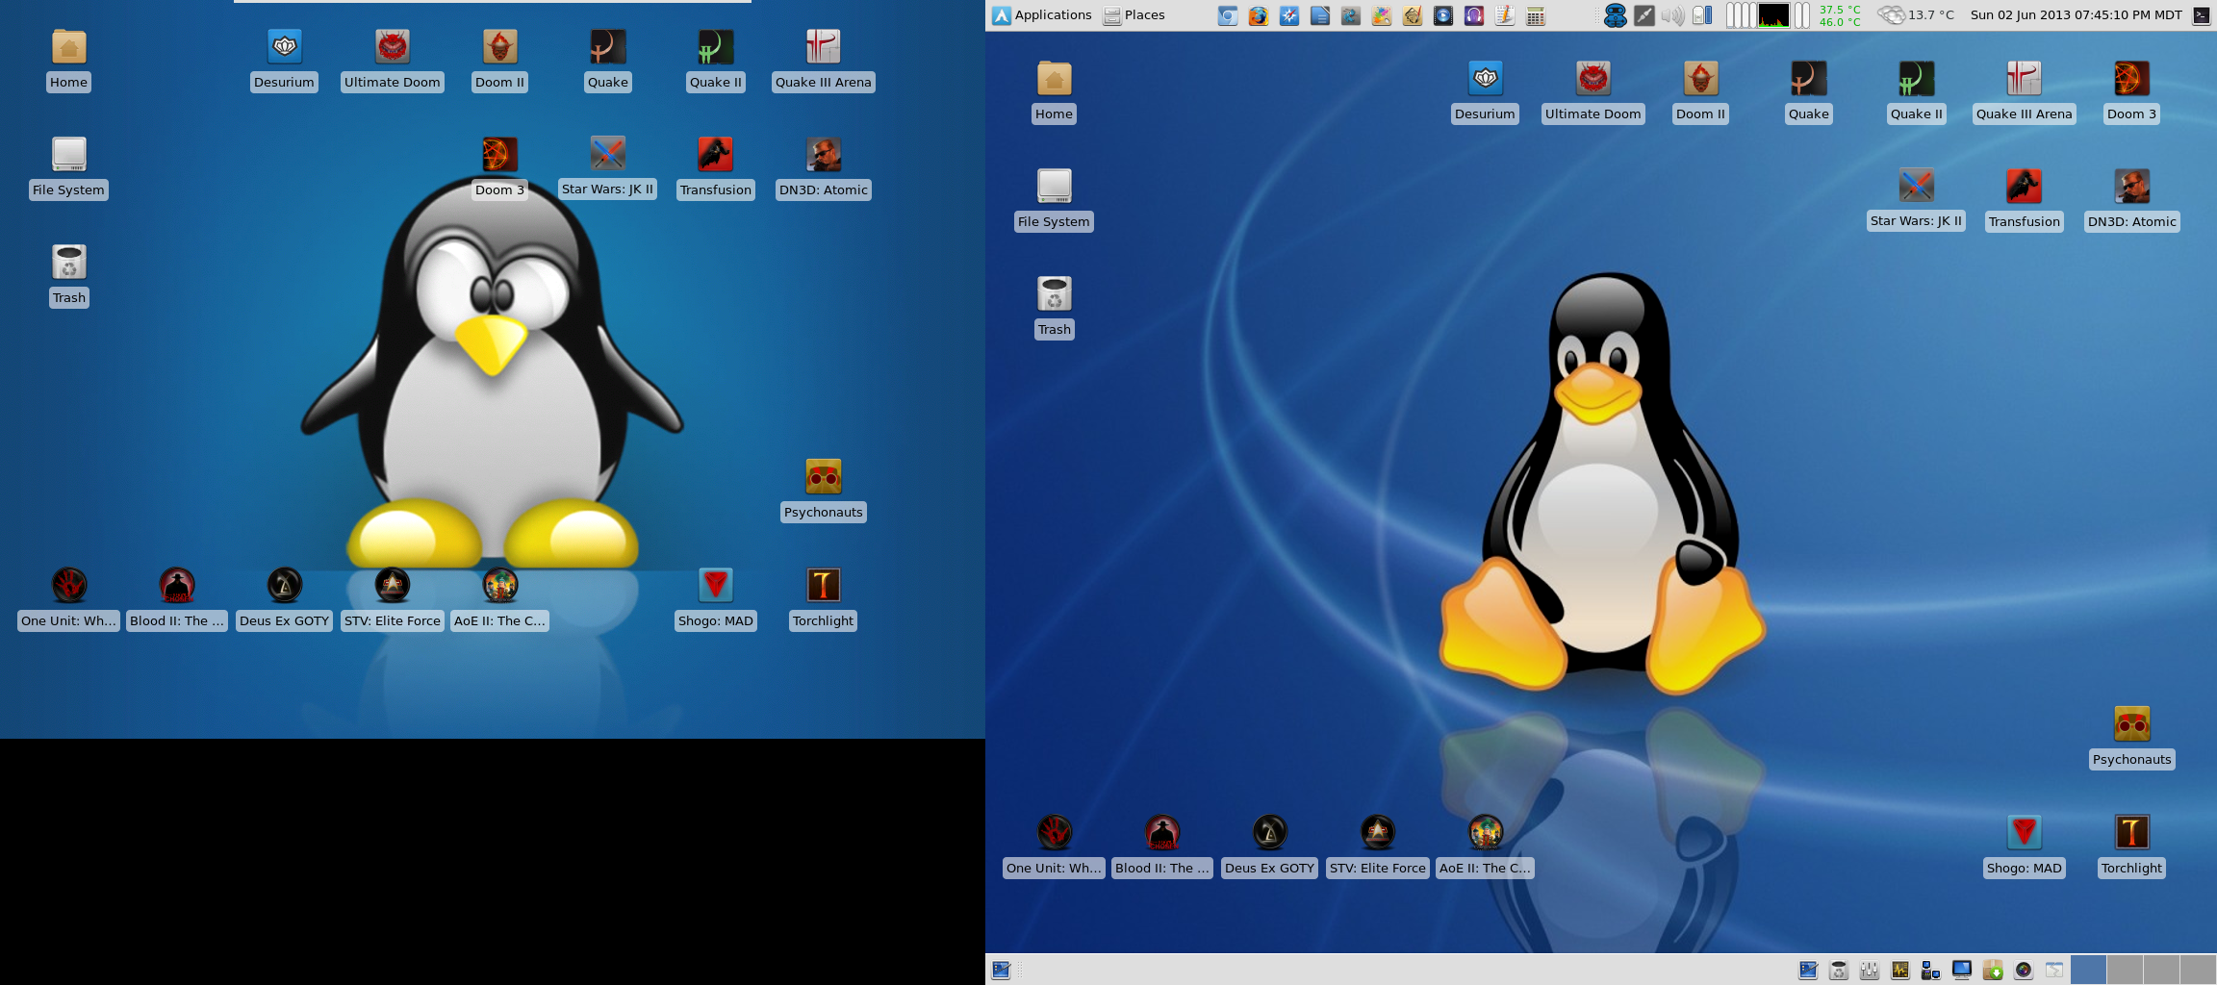Open the Places menu
Image resolution: width=2217 pixels, height=985 pixels.
click(x=1134, y=15)
